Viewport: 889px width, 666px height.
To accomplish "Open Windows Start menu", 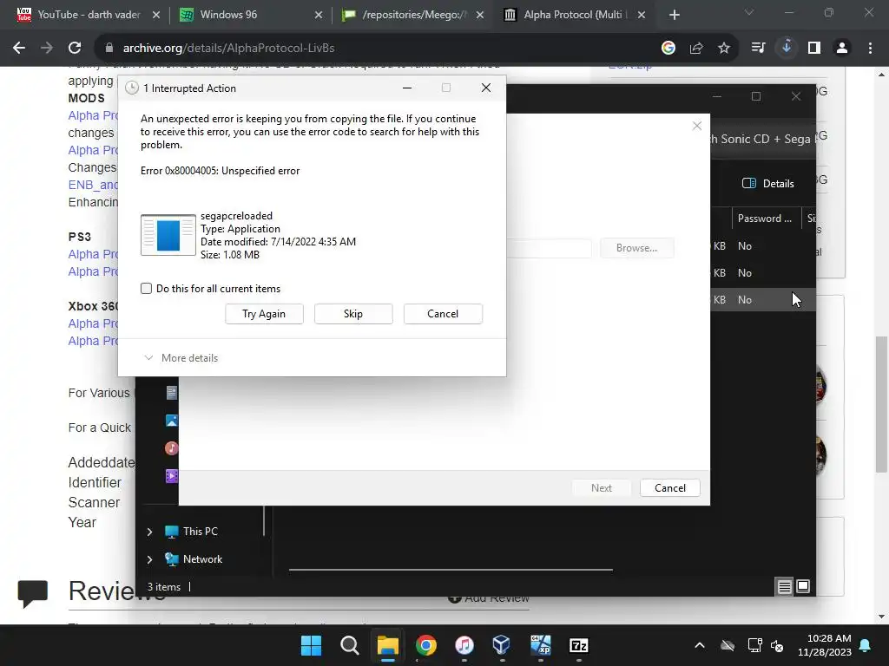I will (311, 645).
